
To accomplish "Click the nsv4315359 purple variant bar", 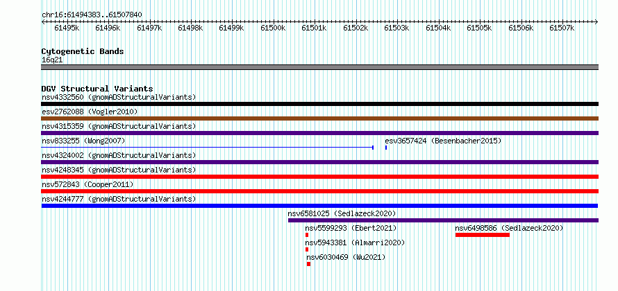I will pyautogui.click(x=320, y=133).
